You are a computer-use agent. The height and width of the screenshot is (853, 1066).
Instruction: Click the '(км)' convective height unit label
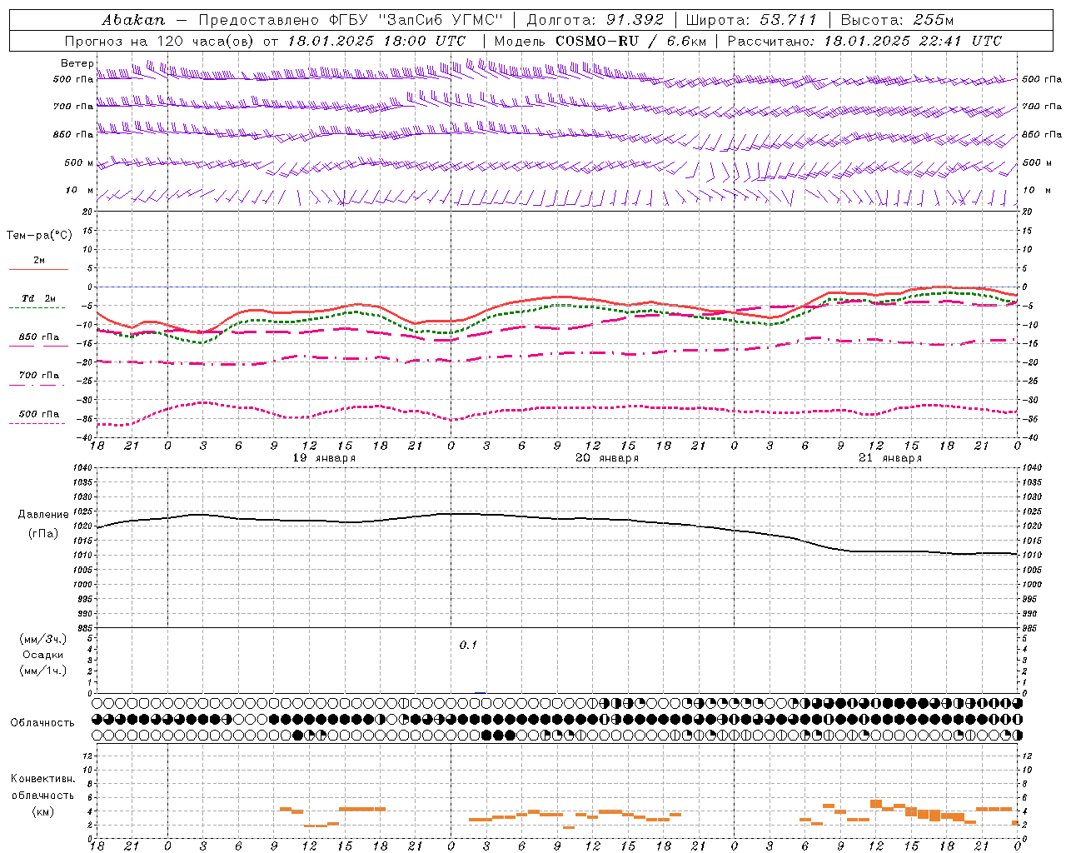pos(43,811)
